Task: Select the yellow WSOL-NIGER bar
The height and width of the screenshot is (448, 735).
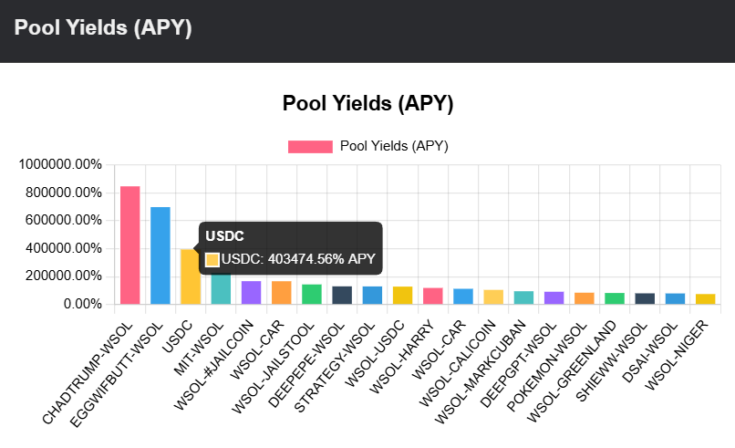Action: point(705,299)
